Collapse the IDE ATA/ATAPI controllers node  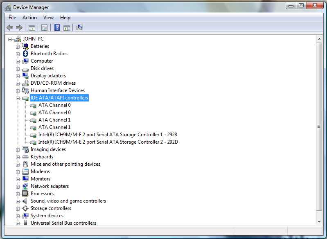point(18,98)
